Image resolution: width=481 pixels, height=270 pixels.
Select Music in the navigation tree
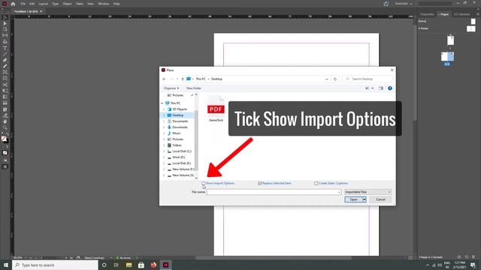point(177,133)
